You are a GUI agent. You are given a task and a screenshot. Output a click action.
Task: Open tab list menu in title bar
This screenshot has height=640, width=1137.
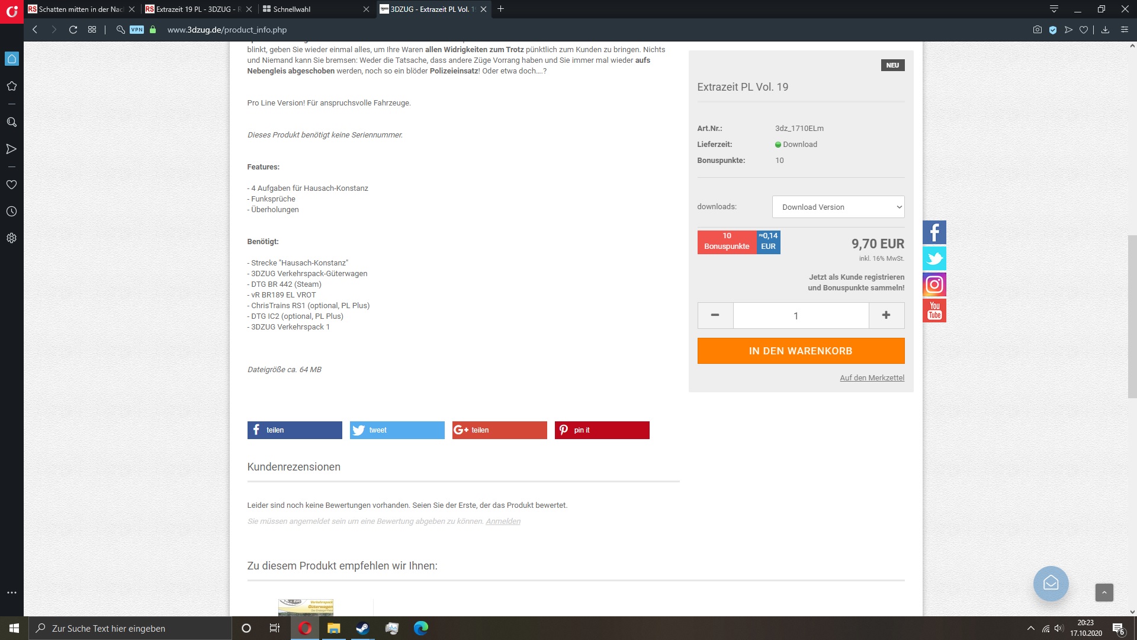click(1054, 9)
